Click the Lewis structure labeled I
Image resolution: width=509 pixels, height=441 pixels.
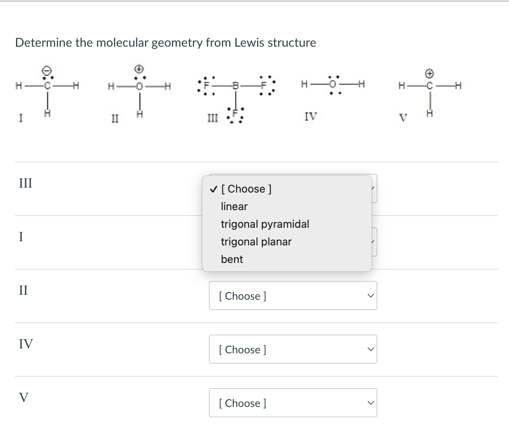(47, 92)
